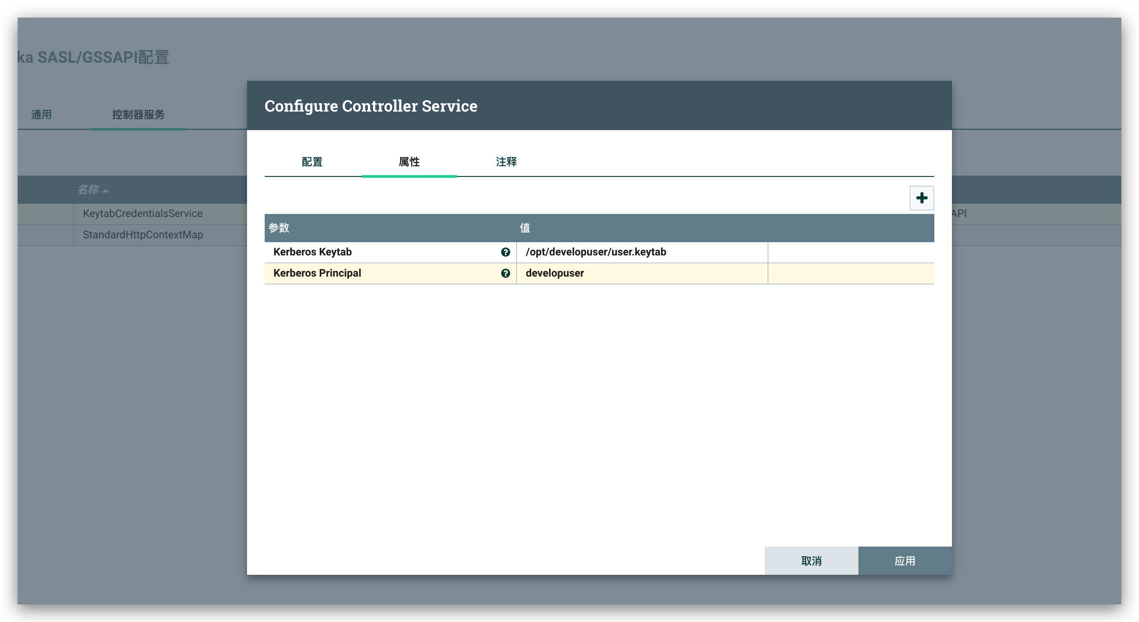Edit the developuser principal value

tap(555, 273)
